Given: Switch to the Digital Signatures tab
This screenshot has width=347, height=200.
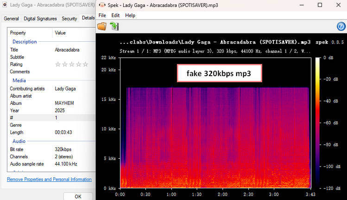Looking at the screenshot, I should coord(40,19).
